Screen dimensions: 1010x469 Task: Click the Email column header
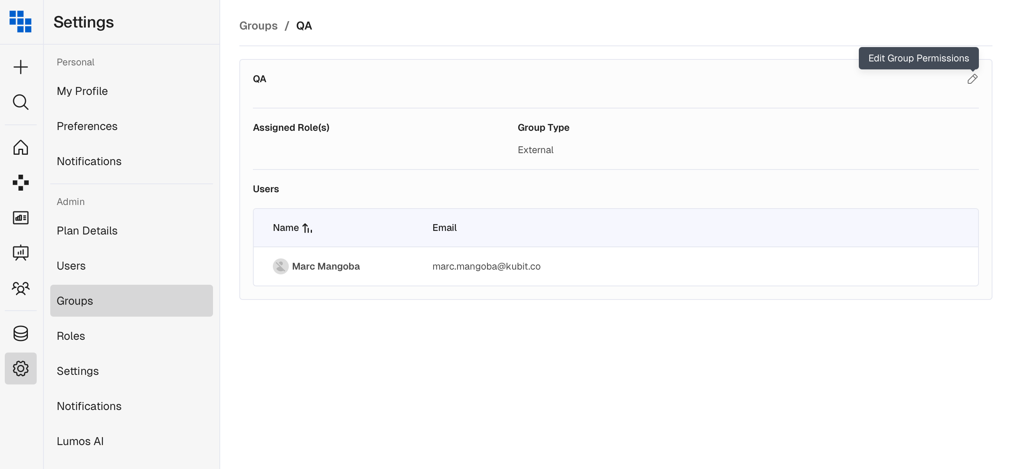444,228
